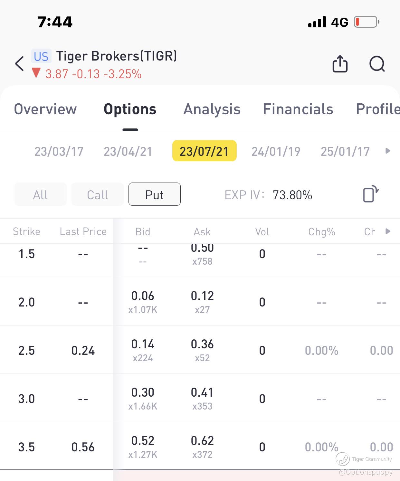Select the Put options filter
This screenshot has width=400, height=481.
154,194
